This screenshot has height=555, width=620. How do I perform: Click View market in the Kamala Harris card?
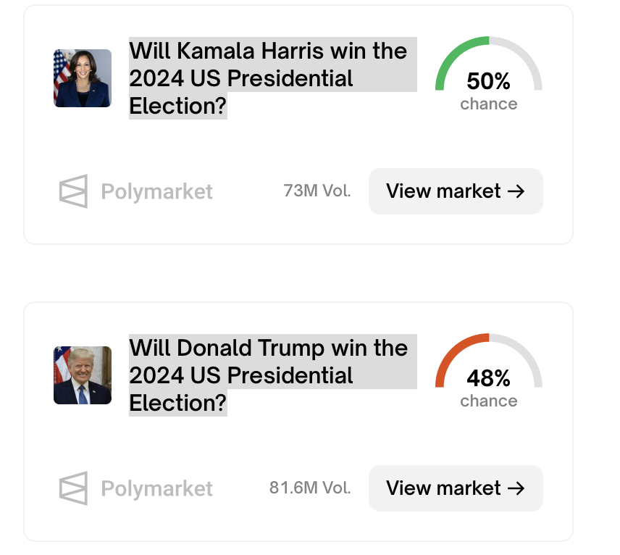coord(456,191)
